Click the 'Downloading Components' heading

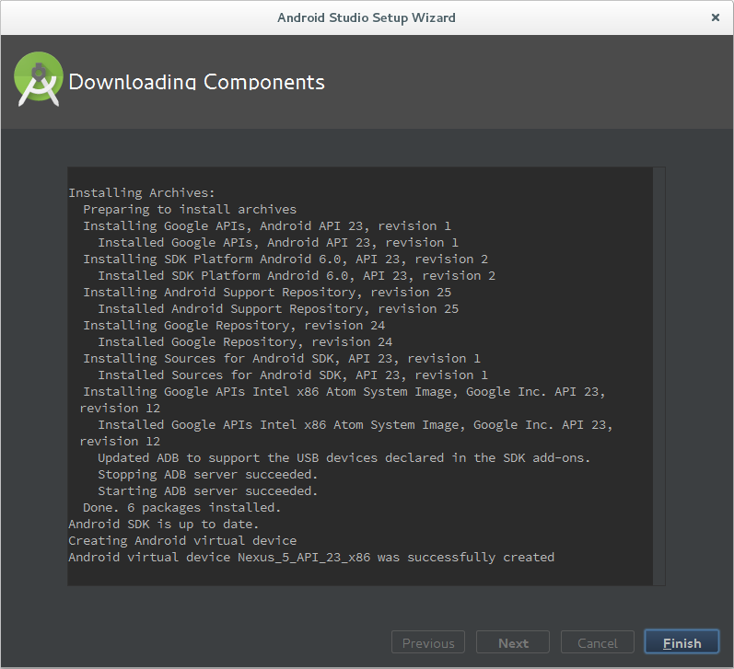pos(196,82)
